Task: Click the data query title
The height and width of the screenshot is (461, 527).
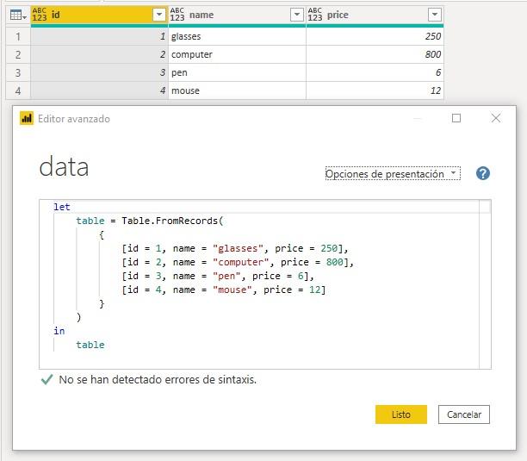Action: (64, 166)
